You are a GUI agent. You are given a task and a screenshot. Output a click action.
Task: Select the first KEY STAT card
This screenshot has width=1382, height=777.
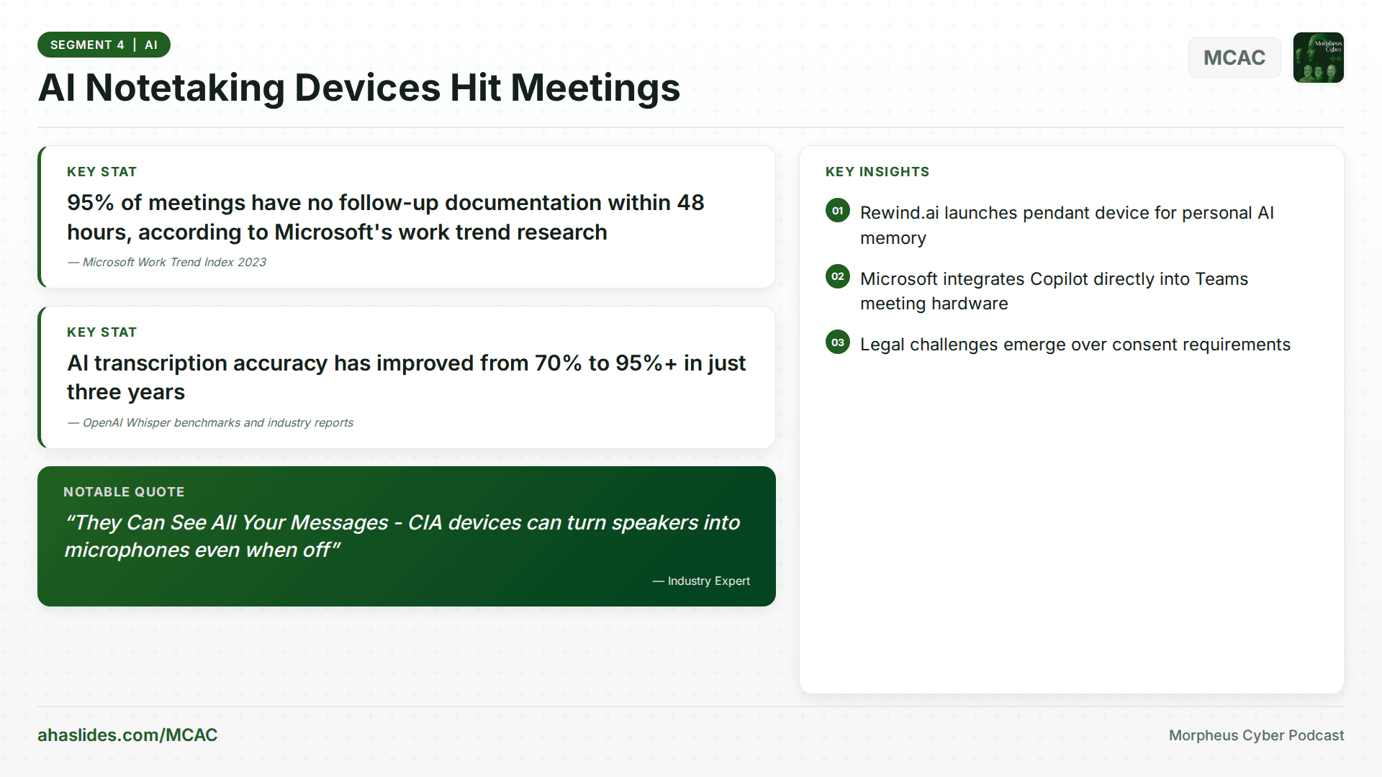(x=407, y=217)
